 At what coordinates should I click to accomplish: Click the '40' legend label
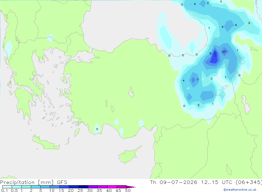click(x=109, y=190)
